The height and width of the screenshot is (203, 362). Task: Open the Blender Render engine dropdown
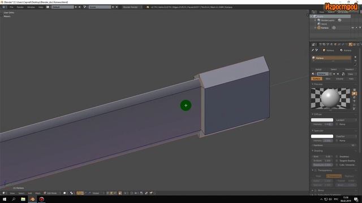pos(132,7)
